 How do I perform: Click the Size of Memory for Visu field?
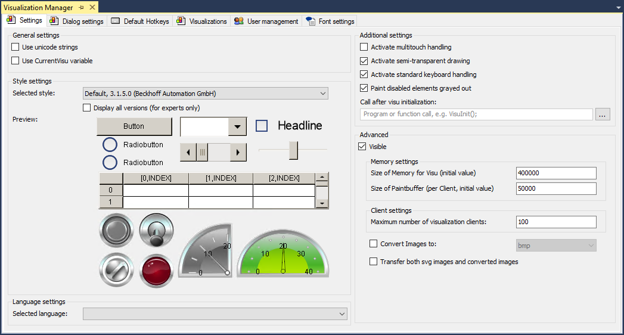point(556,173)
